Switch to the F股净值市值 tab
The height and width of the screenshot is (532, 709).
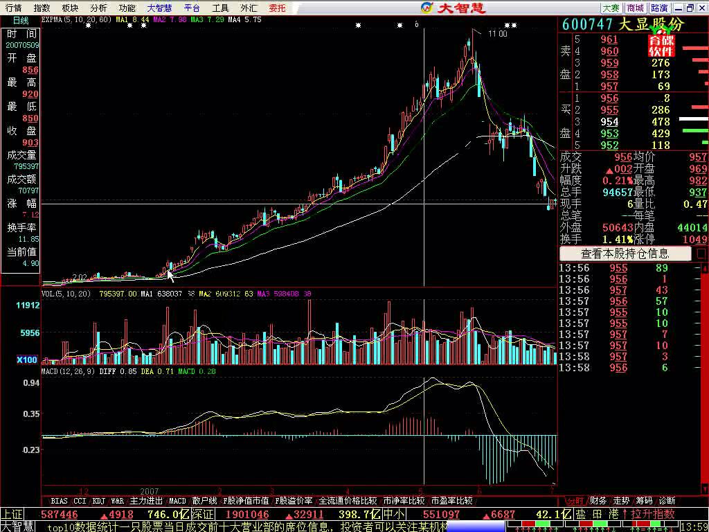click(246, 501)
